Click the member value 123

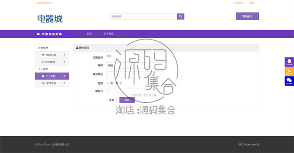(x=109, y=56)
